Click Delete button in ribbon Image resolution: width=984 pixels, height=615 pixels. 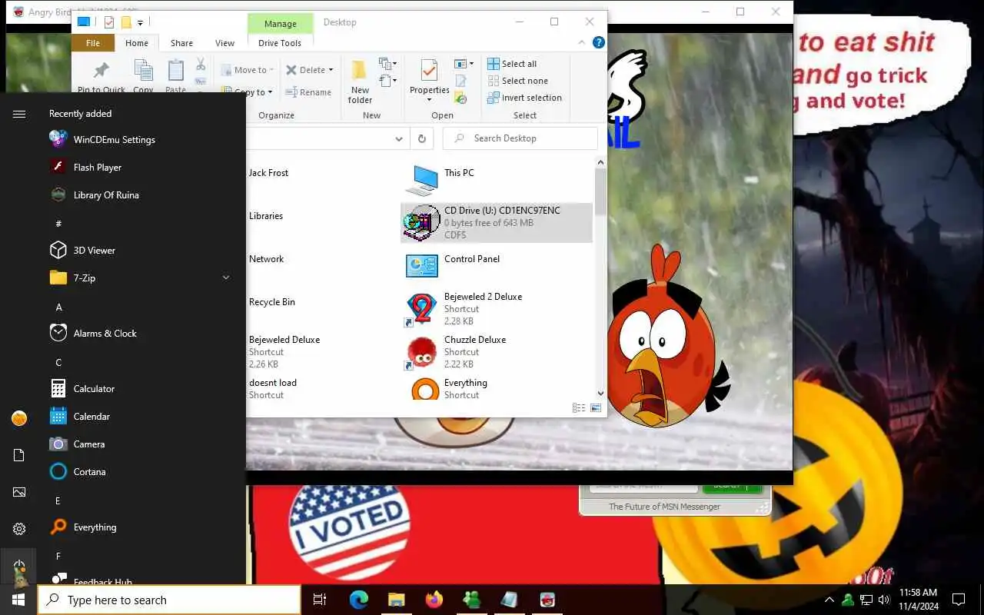[305, 70]
